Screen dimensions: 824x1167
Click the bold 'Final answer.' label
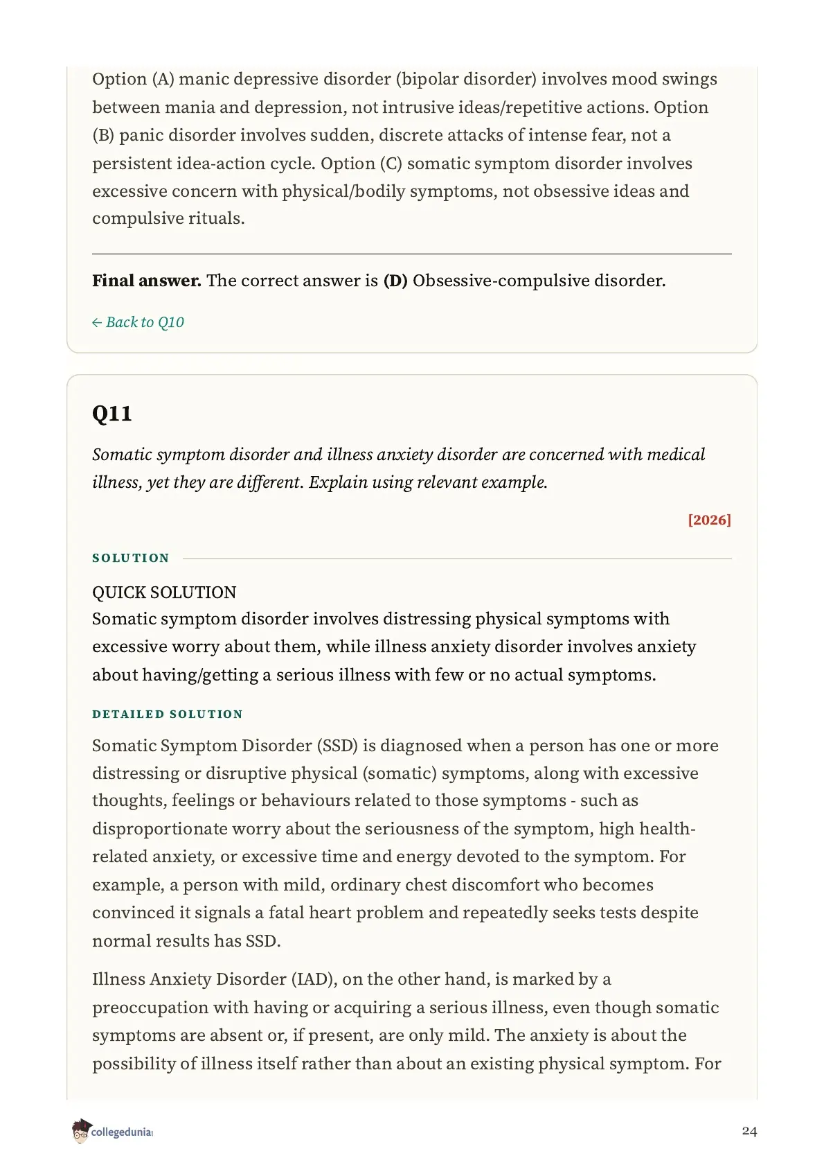[x=147, y=281]
